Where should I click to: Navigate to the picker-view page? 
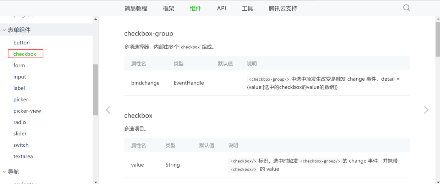(27, 111)
